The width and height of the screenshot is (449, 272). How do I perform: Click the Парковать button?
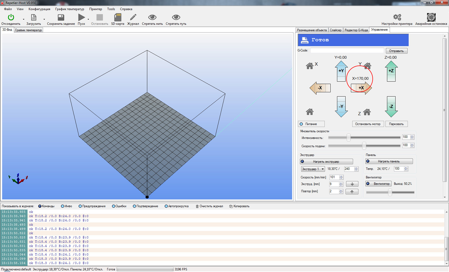(396, 124)
